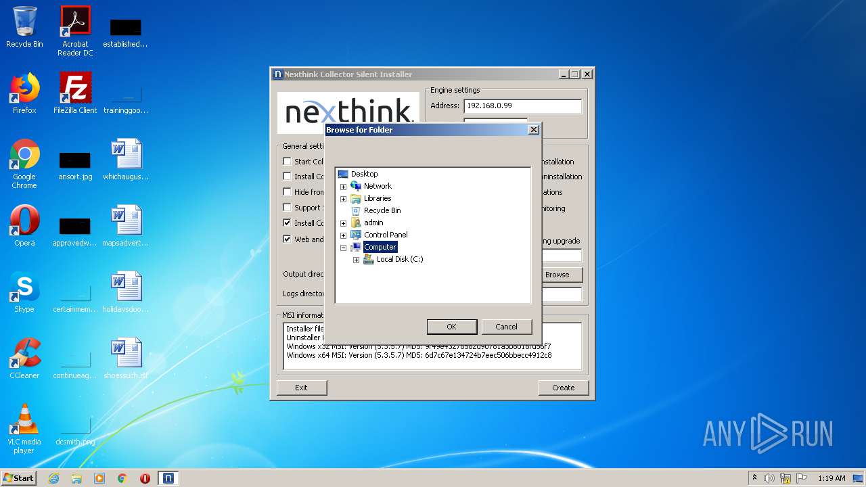Close the Browse for Folder dialog
Viewport: 866px width, 487px height.
point(533,129)
